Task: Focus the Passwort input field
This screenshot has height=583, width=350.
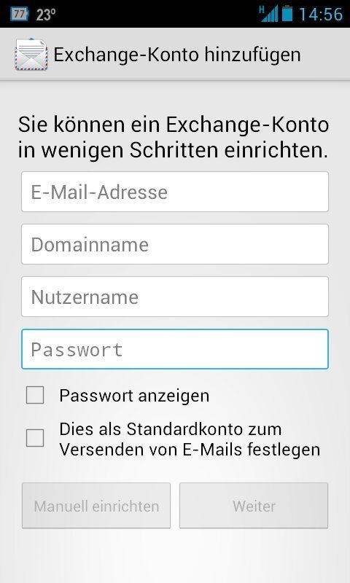Action: click(175, 349)
